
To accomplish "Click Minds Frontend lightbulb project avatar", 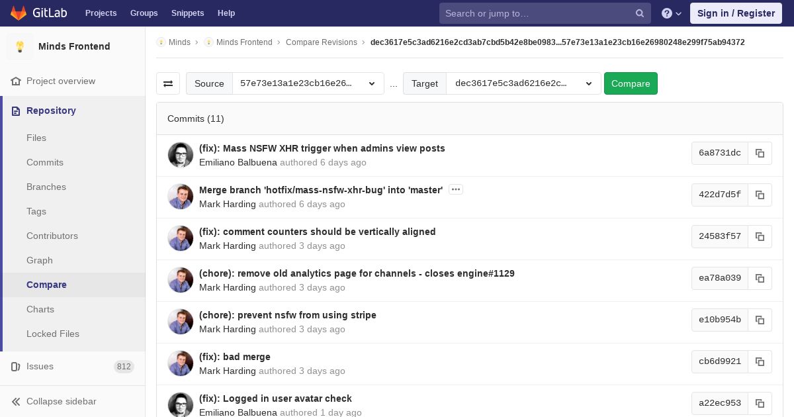I will [x=20, y=46].
